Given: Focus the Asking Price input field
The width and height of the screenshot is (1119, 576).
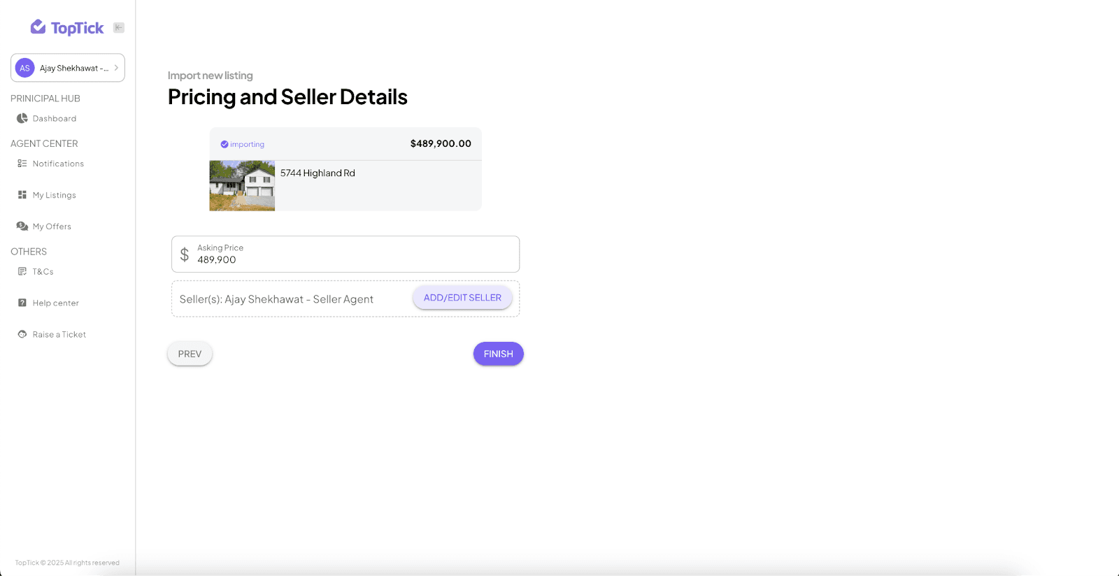Looking at the screenshot, I should (x=345, y=254).
